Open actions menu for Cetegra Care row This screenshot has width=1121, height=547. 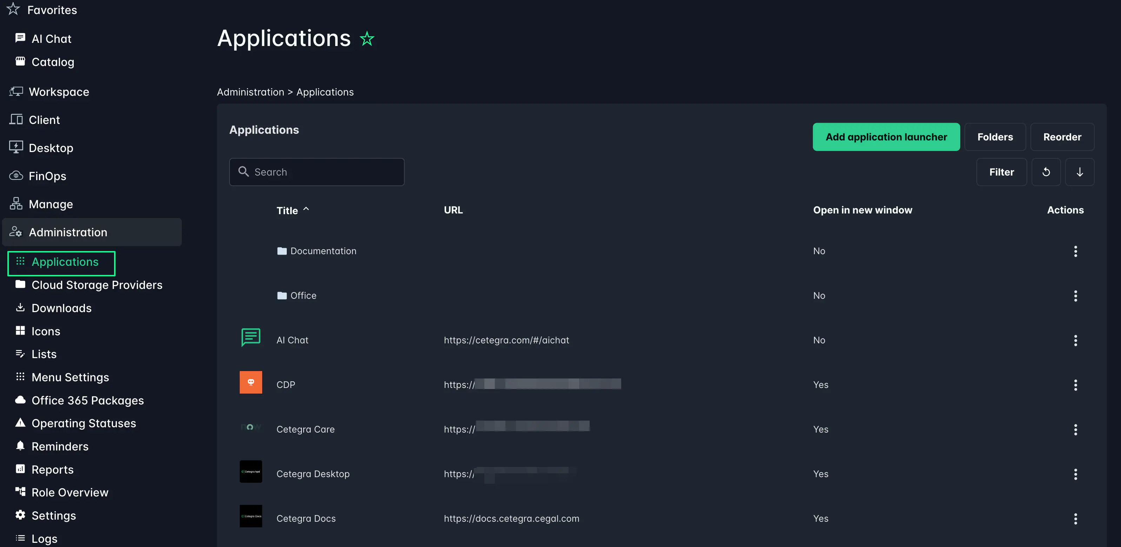1075,429
